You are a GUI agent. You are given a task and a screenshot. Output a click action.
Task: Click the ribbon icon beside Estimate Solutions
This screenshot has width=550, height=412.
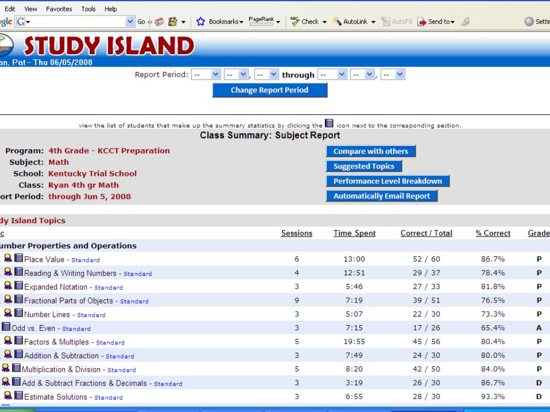[8, 395]
